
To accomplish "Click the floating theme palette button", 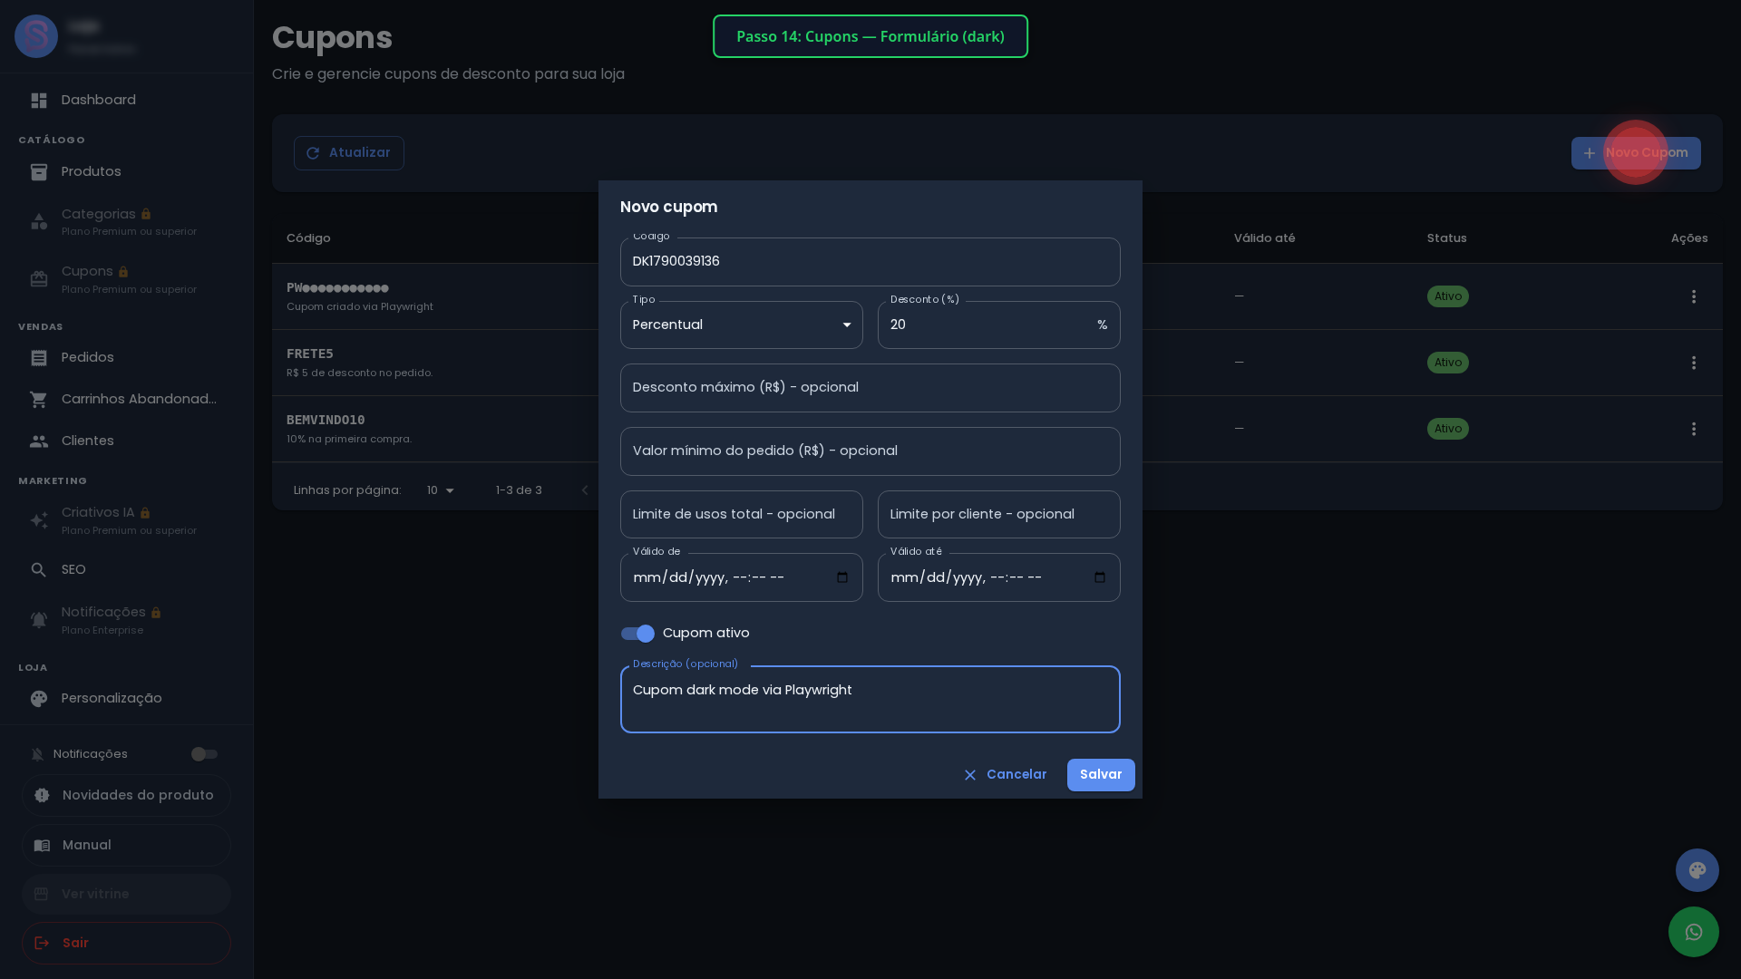I will click(x=1697, y=870).
